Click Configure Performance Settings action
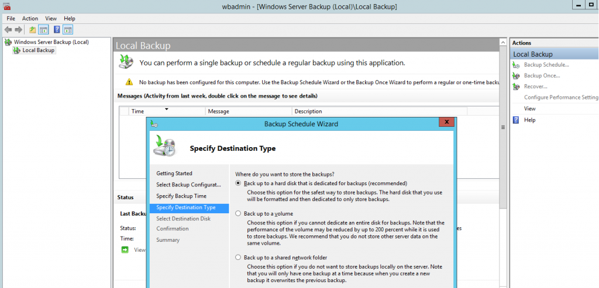 click(561, 98)
